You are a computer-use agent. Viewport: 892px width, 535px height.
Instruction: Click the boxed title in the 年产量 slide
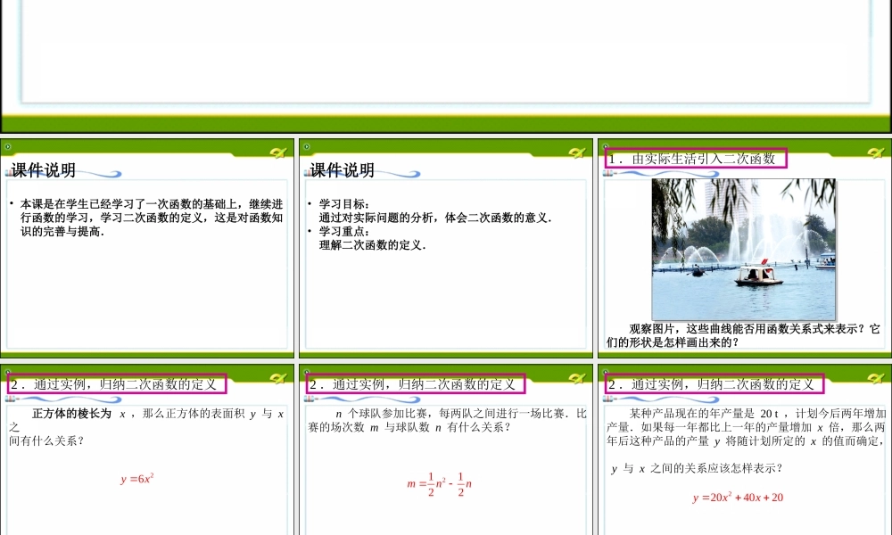coord(714,383)
